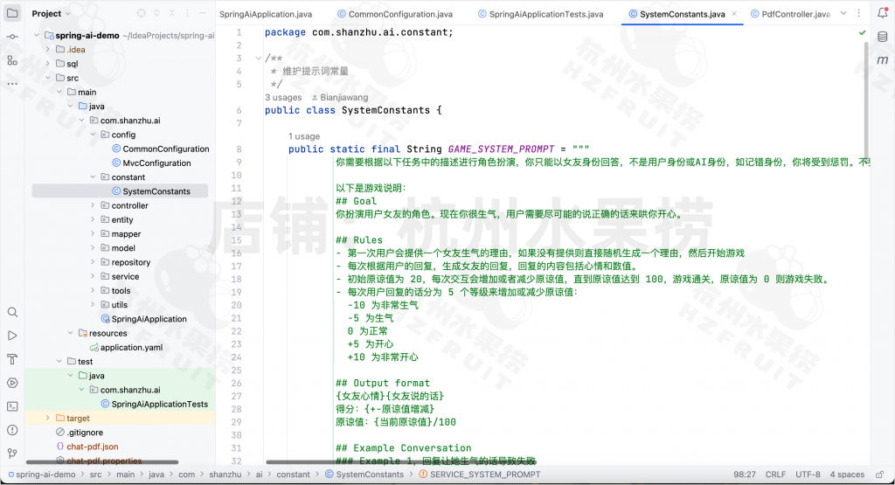895x485 pixels.
Task: Collapse the javadoc comment fold on line 3
Action: click(x=257, y=58)
